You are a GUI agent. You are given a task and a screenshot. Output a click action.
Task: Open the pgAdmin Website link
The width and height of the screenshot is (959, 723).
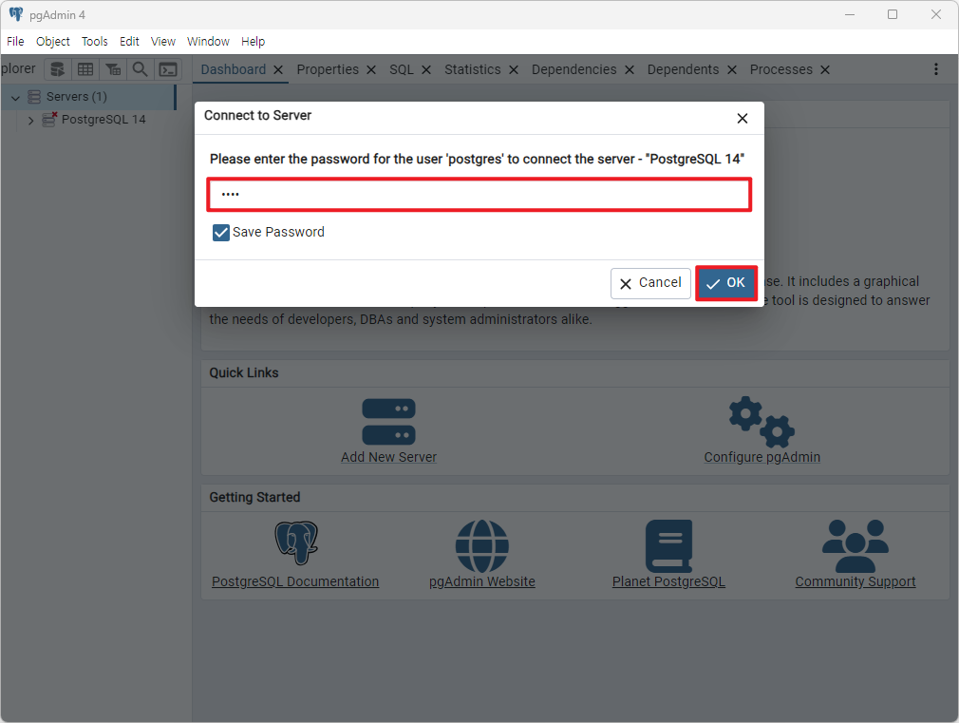[482, 581]
